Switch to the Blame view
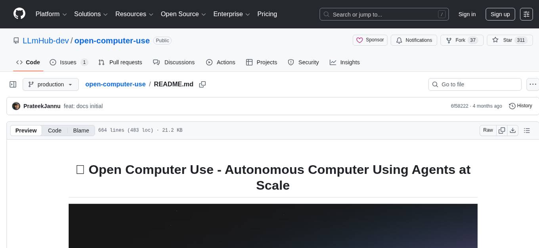This screenshot has width=539, height=248. (x=81, y=130)
